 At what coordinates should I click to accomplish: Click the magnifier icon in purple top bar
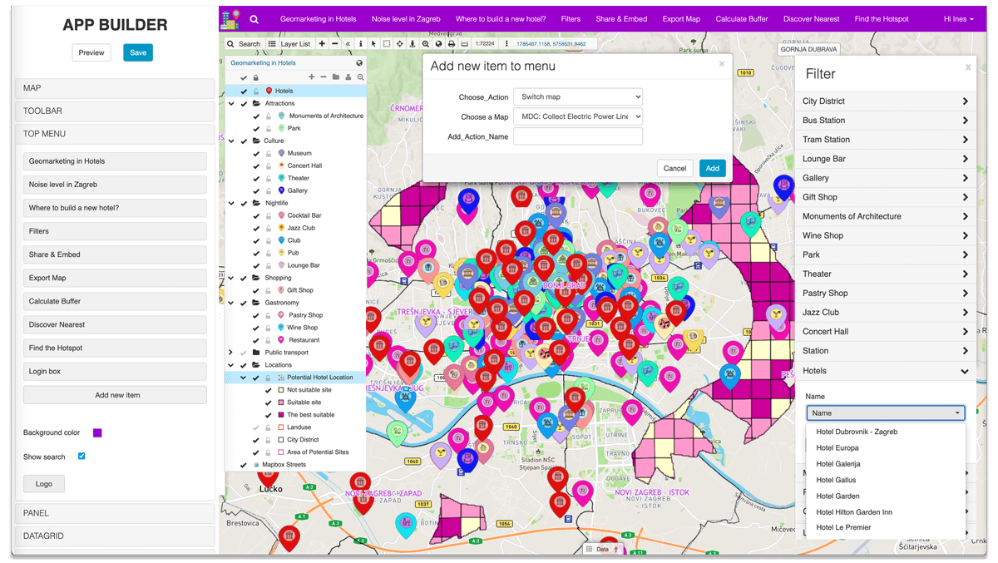coord(254,19)
